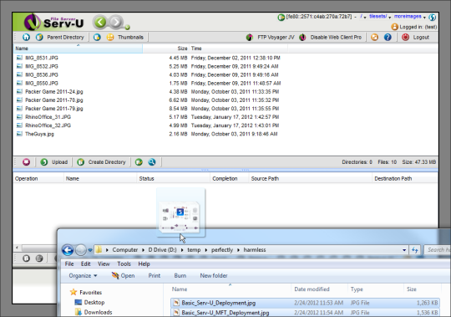This screenshot has width=451, height=317.
Task: Click the Home icon in Serv-U toolbar
Action: 26,37
